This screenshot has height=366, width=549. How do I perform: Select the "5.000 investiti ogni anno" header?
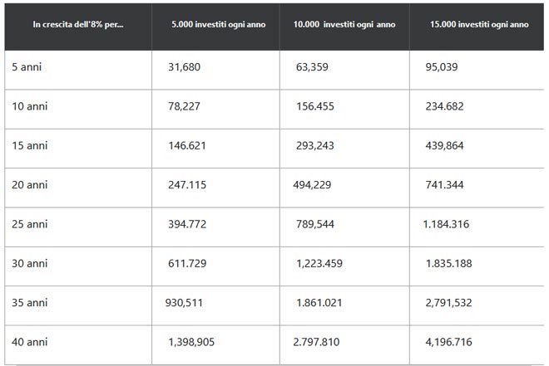point(216,25)
